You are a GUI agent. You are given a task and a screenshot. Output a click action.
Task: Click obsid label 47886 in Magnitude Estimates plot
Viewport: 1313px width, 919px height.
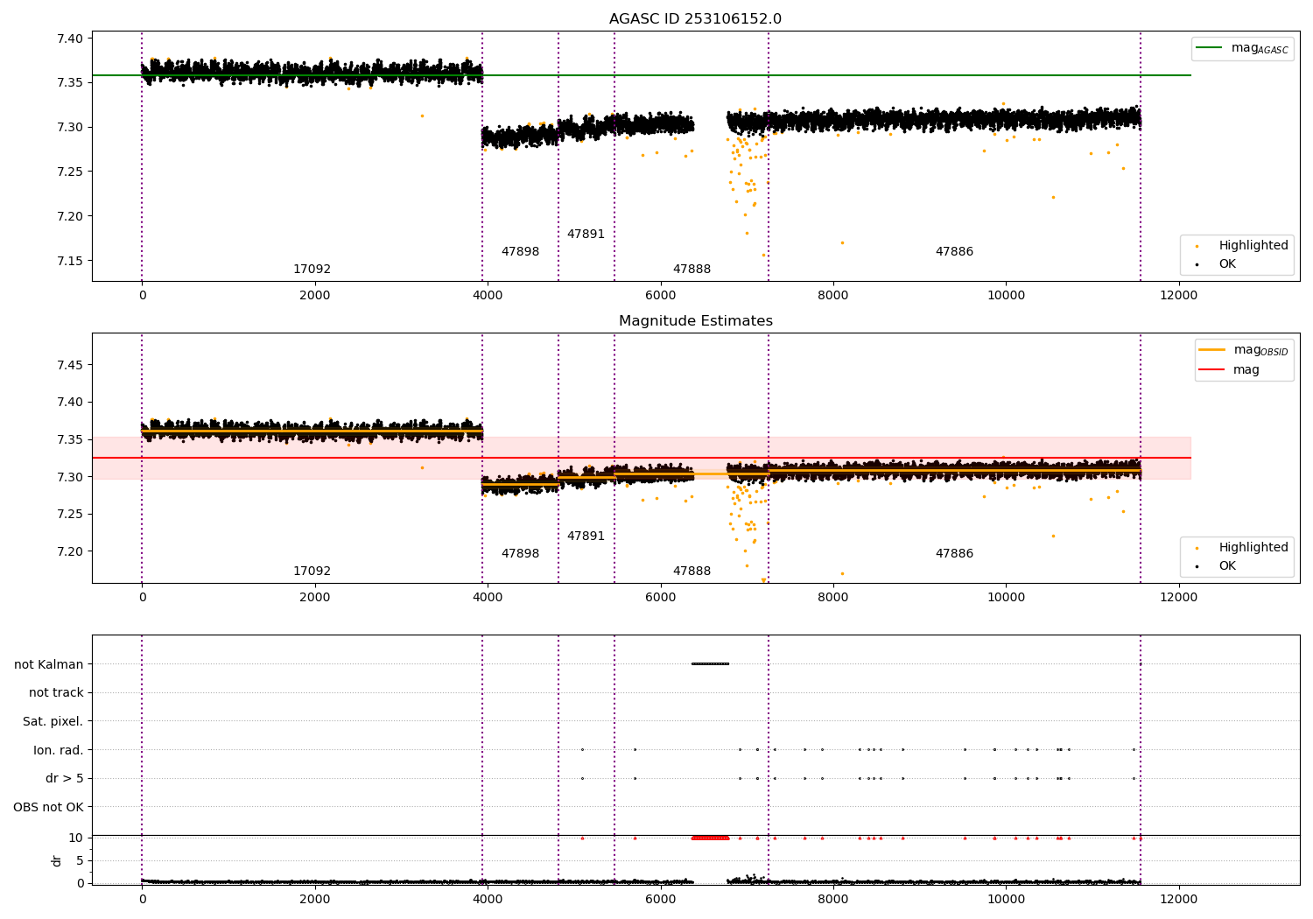(x=954, y=554)
